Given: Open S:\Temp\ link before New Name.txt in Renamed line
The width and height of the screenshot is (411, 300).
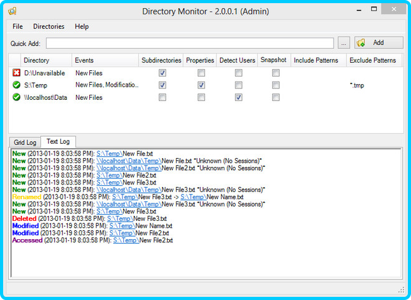Looking at the screenshot, I should point(194,197).
